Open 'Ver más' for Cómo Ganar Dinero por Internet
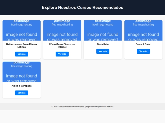Image resolution: width=165 pixels, height=123 pixels. pyautogui.click(x=62, y=54)
